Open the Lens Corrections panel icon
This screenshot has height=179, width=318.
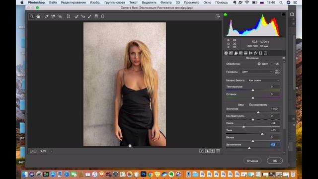[250, 53]
